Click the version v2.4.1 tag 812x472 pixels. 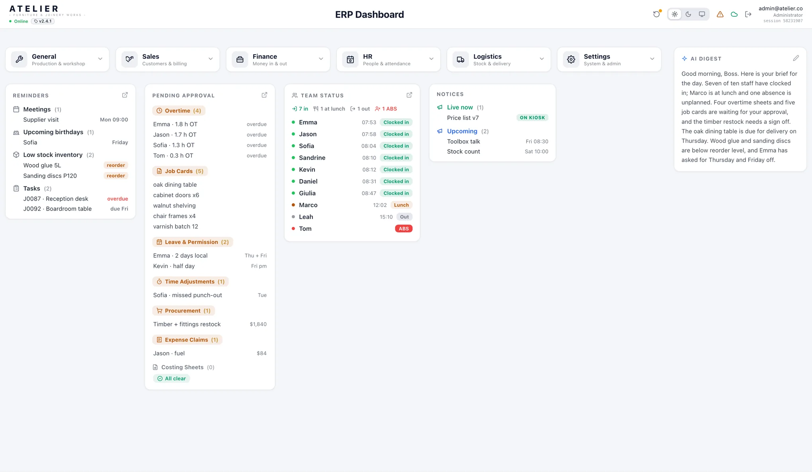coord(43,22)
